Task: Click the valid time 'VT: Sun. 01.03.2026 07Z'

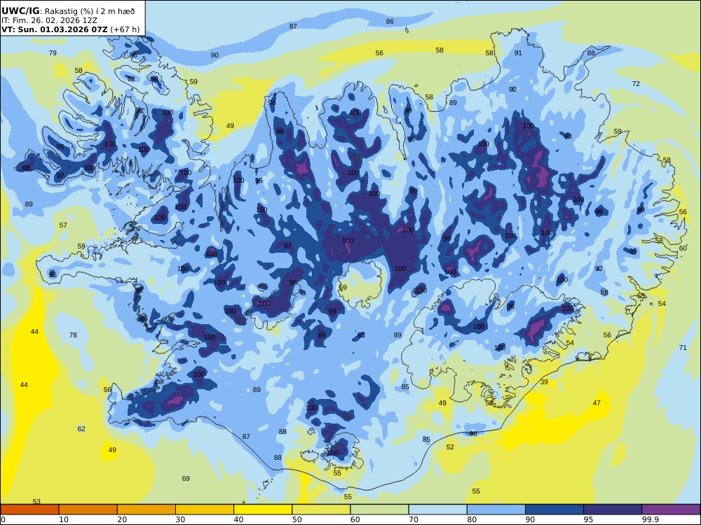Action: (x=55, y=29)
